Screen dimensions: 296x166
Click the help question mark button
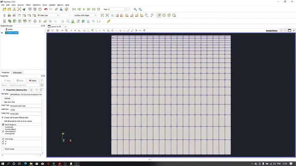[x=41, y=81]
